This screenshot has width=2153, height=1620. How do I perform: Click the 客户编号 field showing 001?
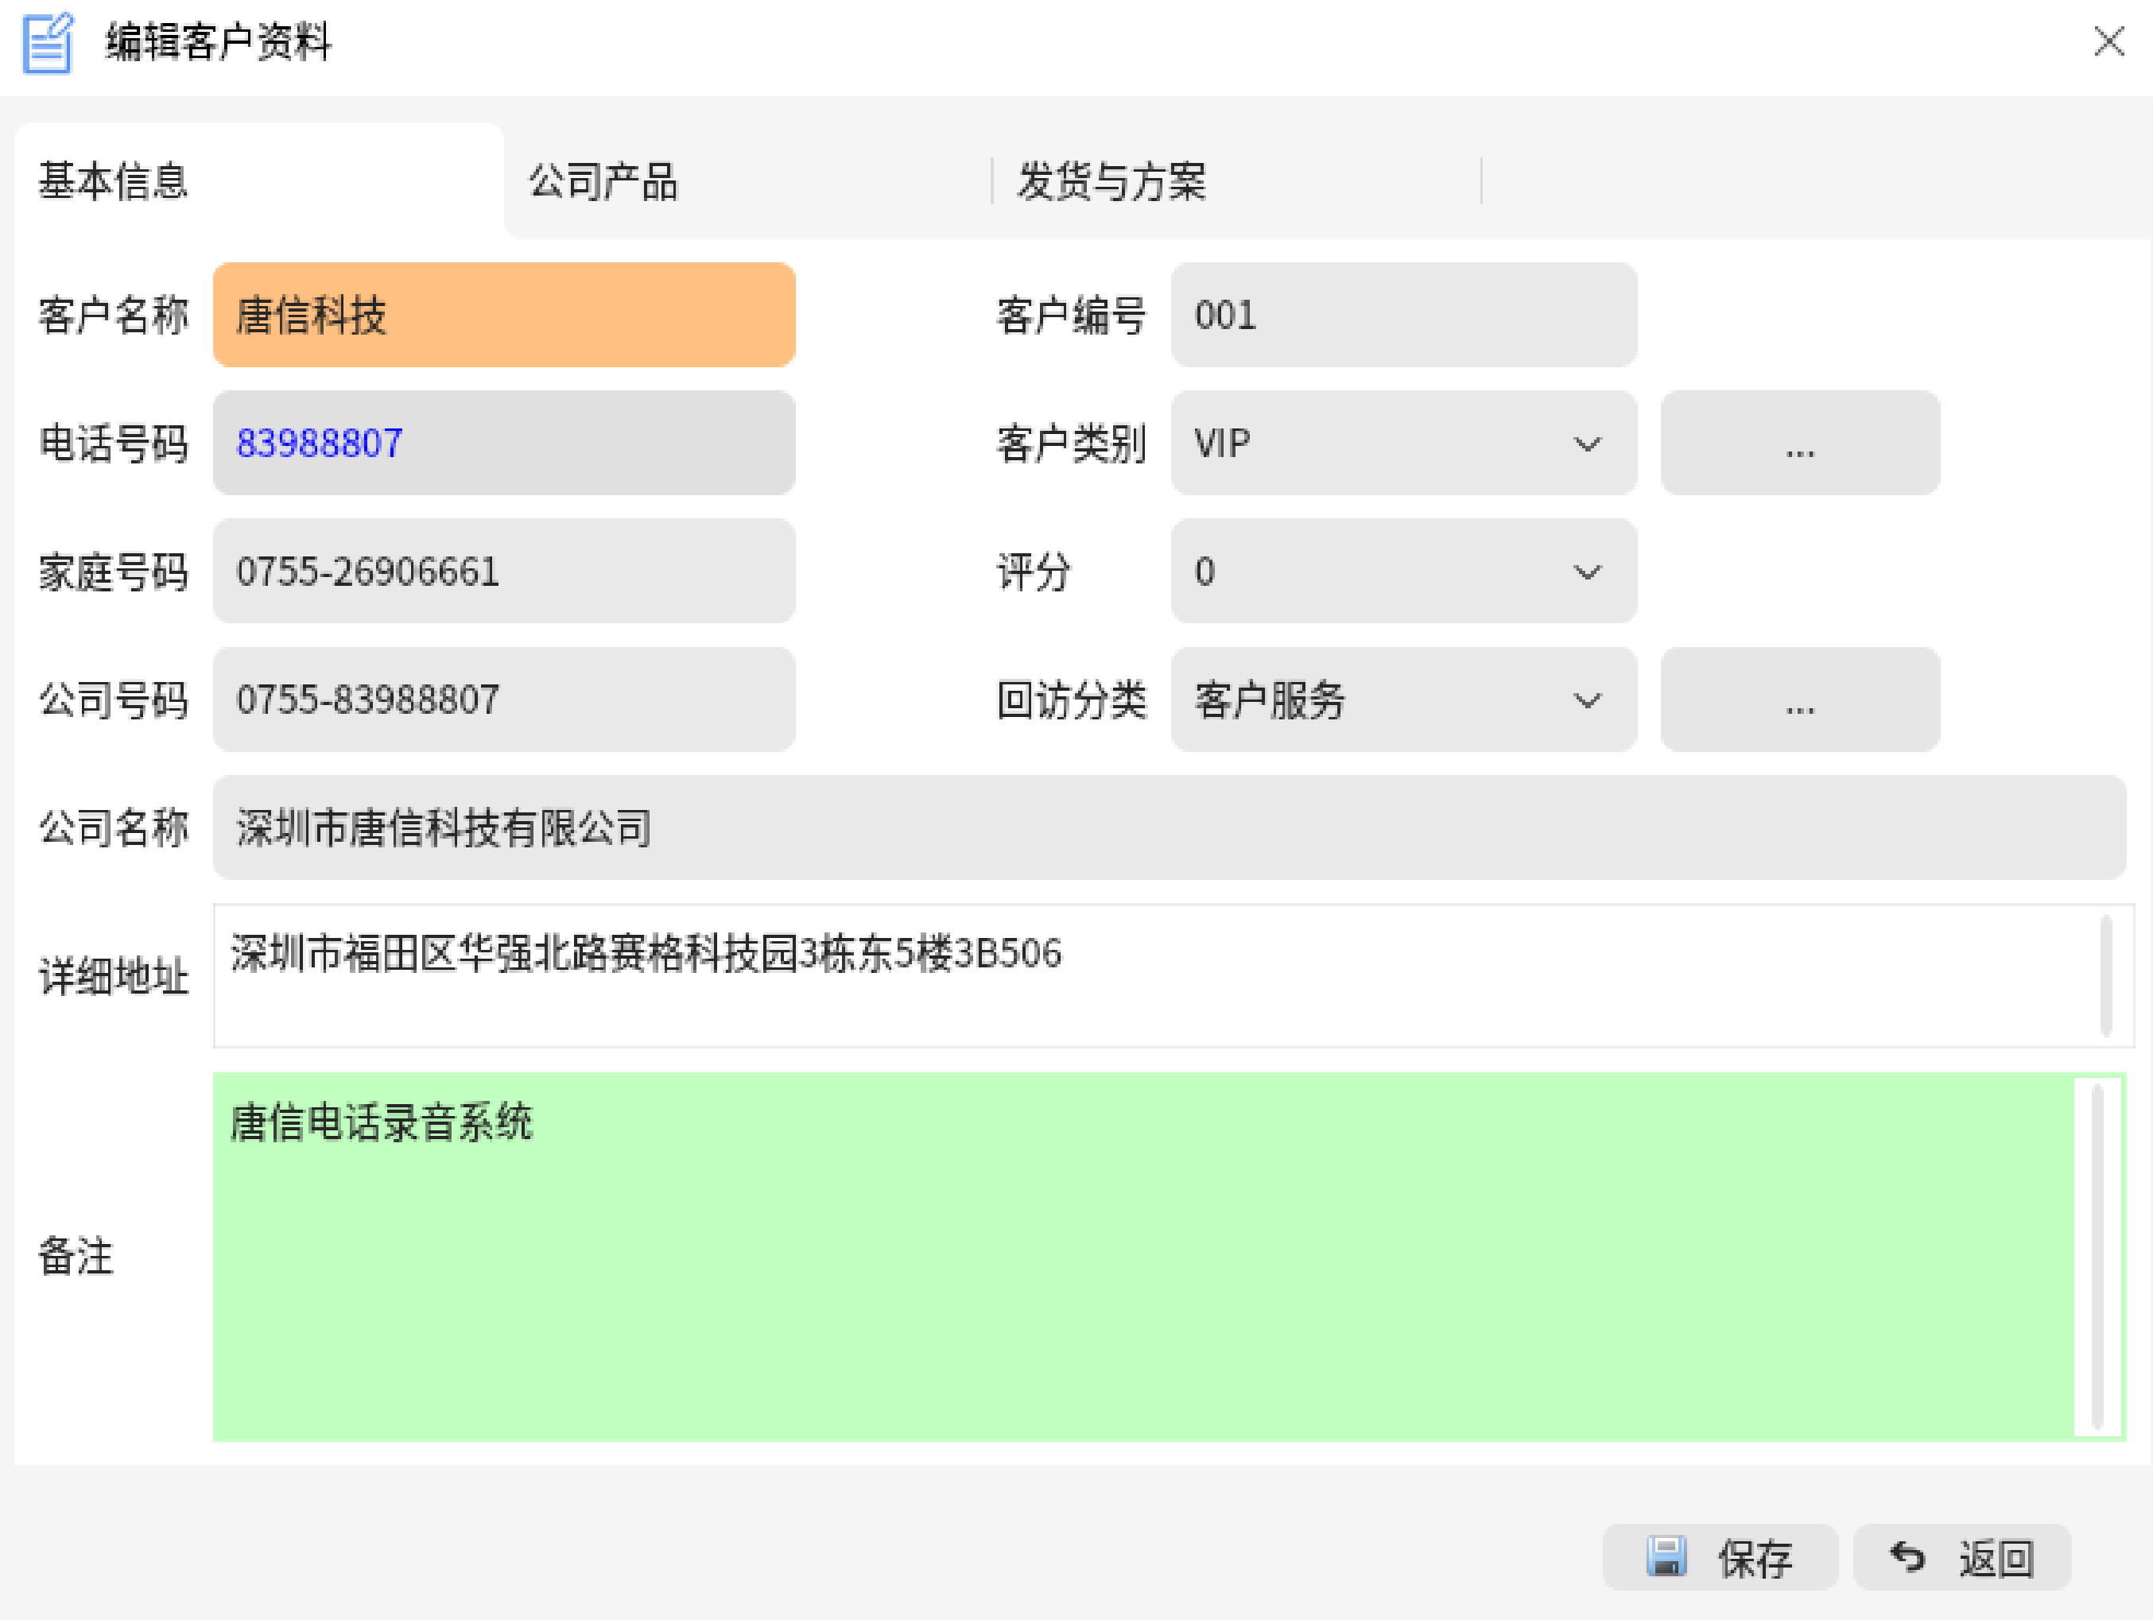point(1403,316)
